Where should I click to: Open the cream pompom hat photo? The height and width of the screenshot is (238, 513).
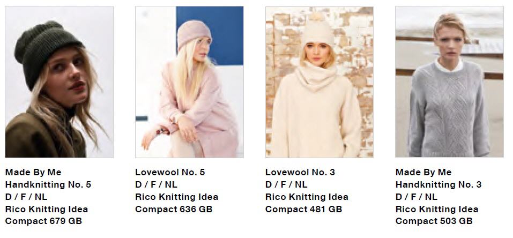point(319,82)
